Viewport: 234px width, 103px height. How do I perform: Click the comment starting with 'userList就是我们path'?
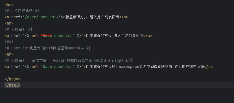pyautogui.click(x=48, y=48)
